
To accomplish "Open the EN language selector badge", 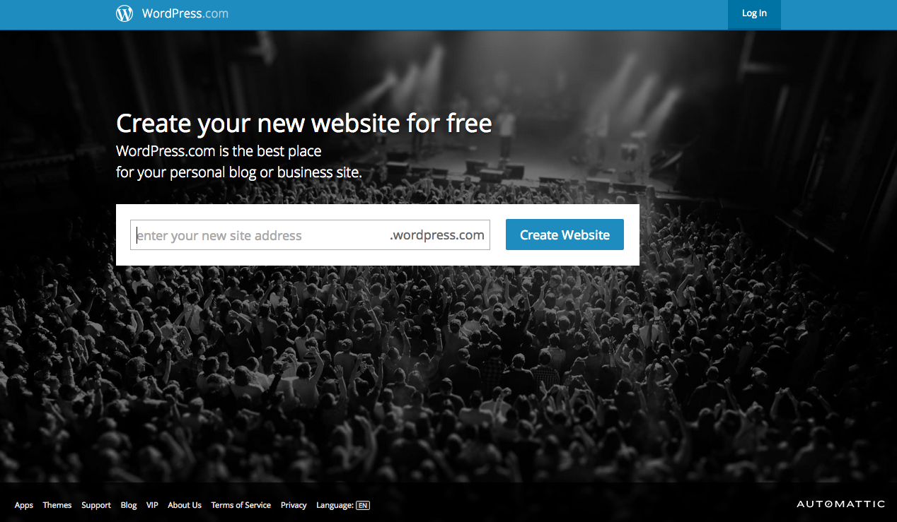I will (x=363, y=505).
